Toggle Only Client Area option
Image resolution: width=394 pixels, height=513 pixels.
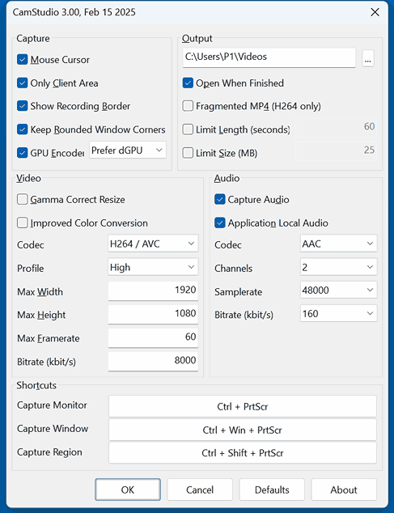(x=23, y=83)
